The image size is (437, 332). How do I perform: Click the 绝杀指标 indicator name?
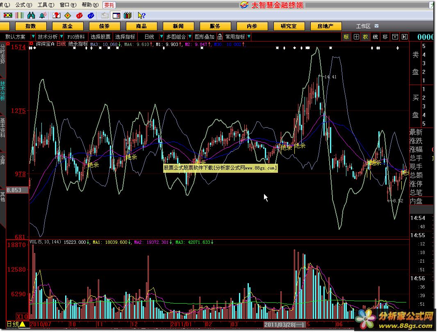point(78,44)
